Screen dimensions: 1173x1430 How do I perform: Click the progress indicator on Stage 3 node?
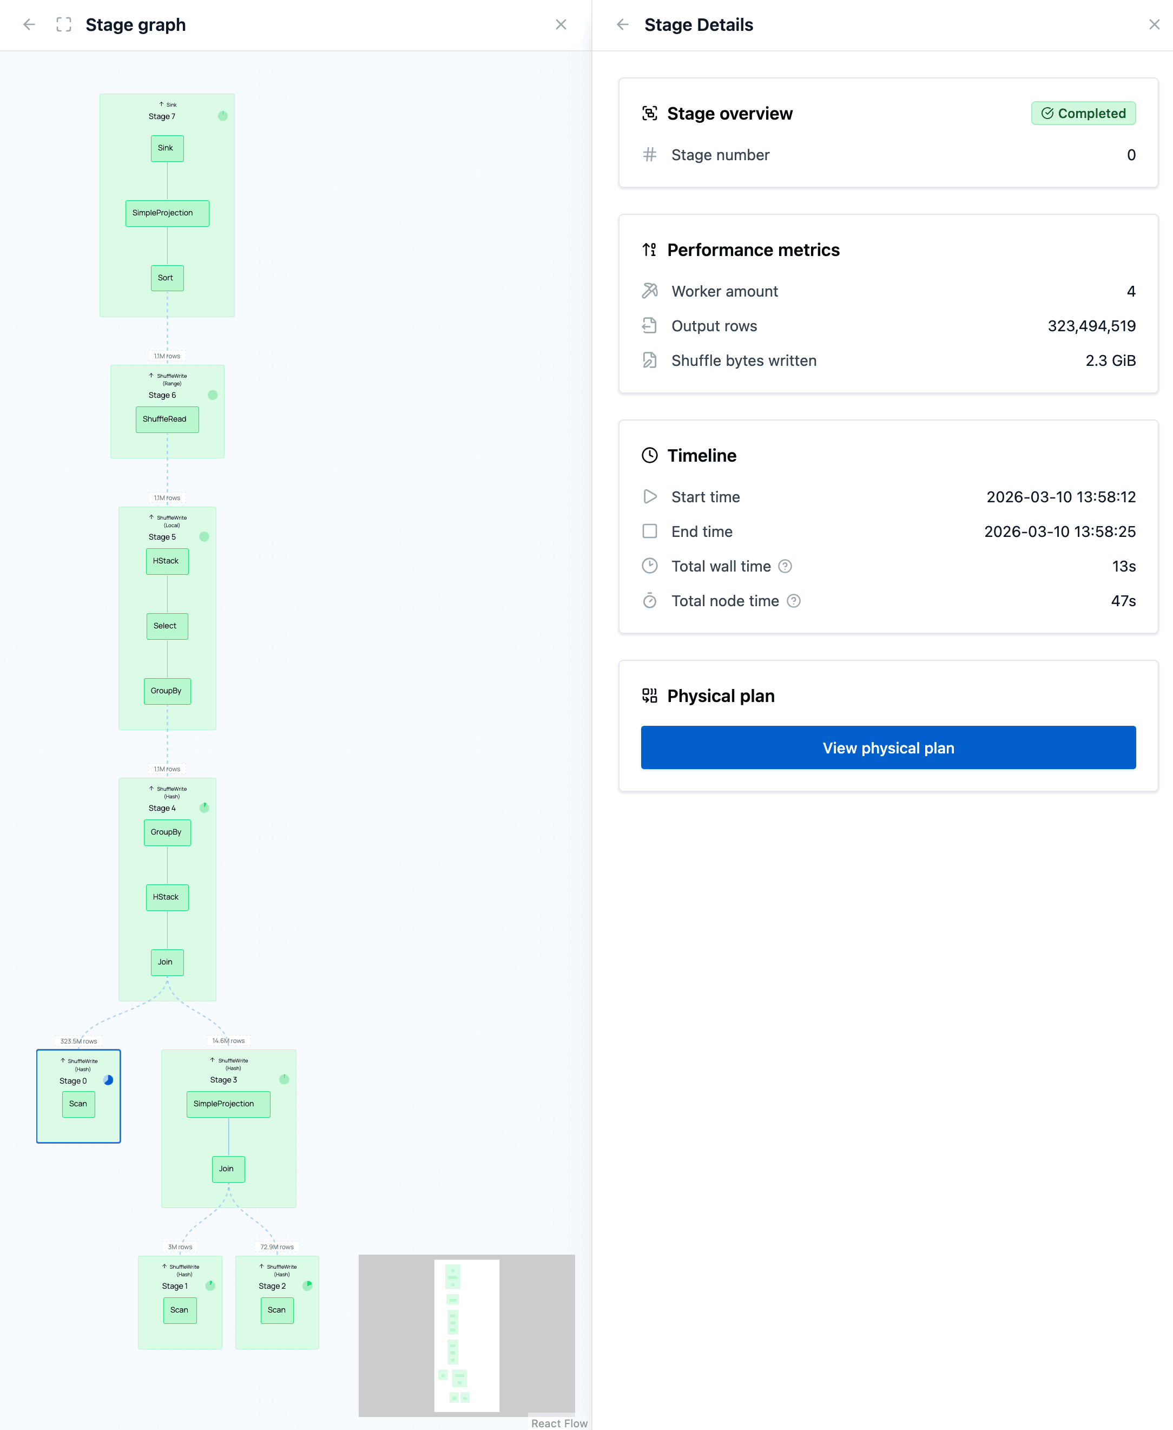[285, 1079]
